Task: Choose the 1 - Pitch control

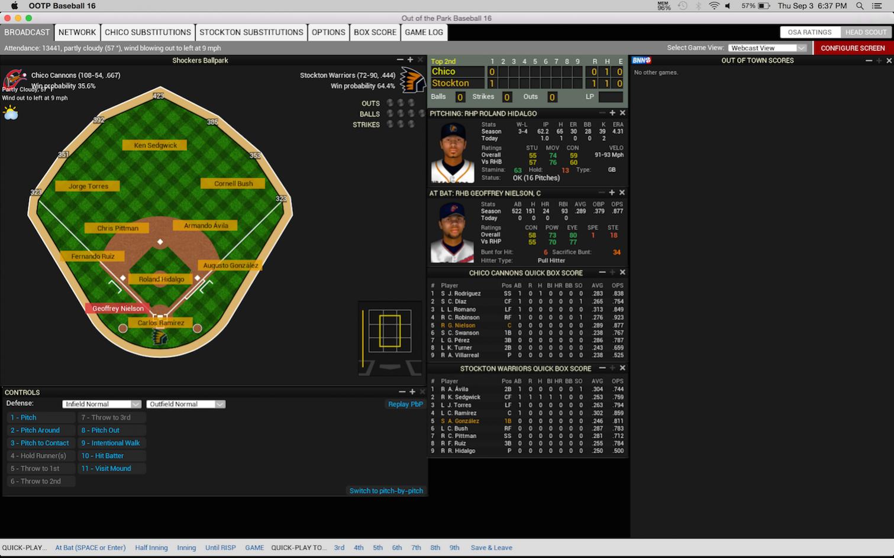Action: point(41,417)
